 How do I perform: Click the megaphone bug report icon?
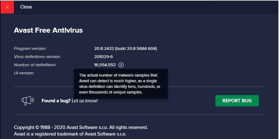(x=27, y=100)
